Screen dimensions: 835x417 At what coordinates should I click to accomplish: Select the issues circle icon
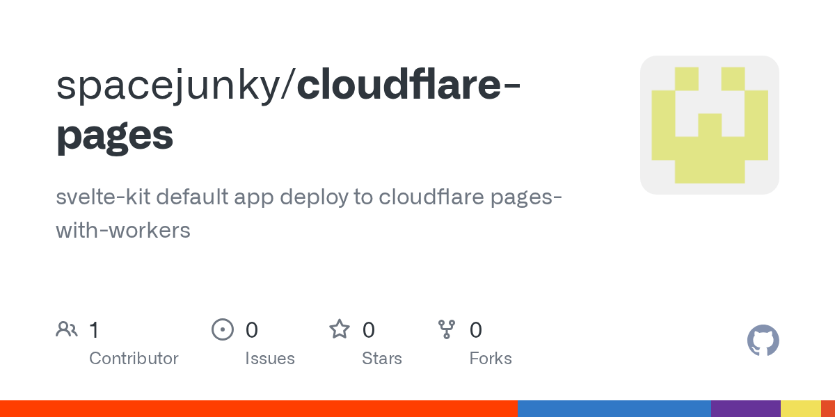coord(223,329)
